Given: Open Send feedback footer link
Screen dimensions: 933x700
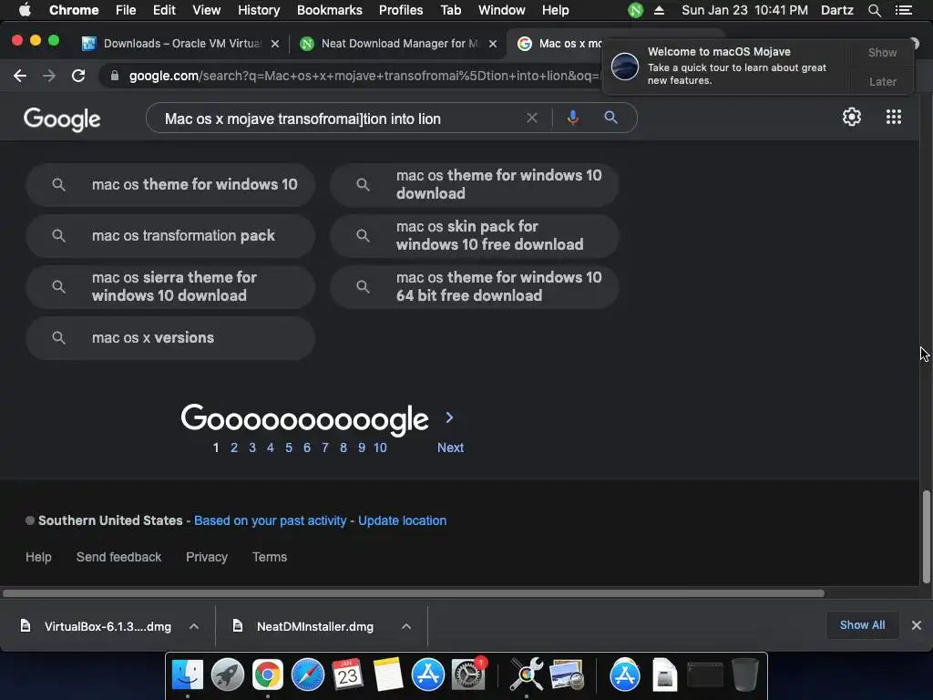Looking at the screenshot, I should [118, 557].
